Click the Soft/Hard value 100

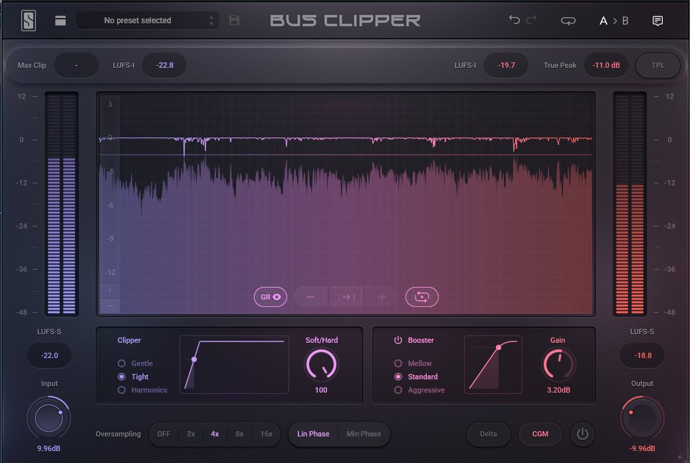[321, 390]
